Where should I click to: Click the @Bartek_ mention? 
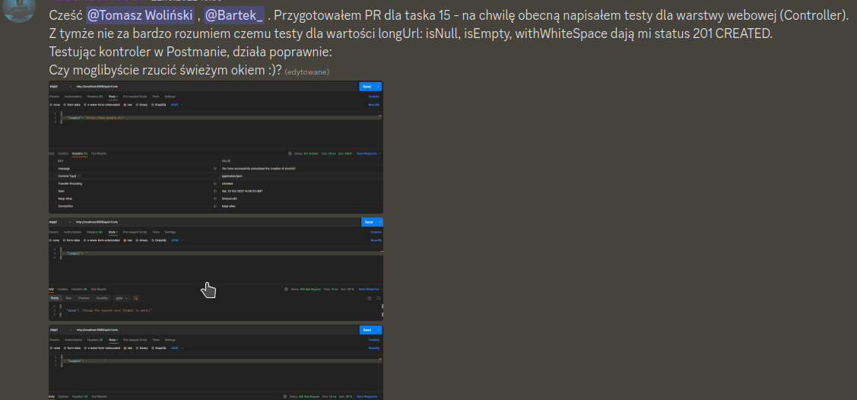click(x=234, y=14)
